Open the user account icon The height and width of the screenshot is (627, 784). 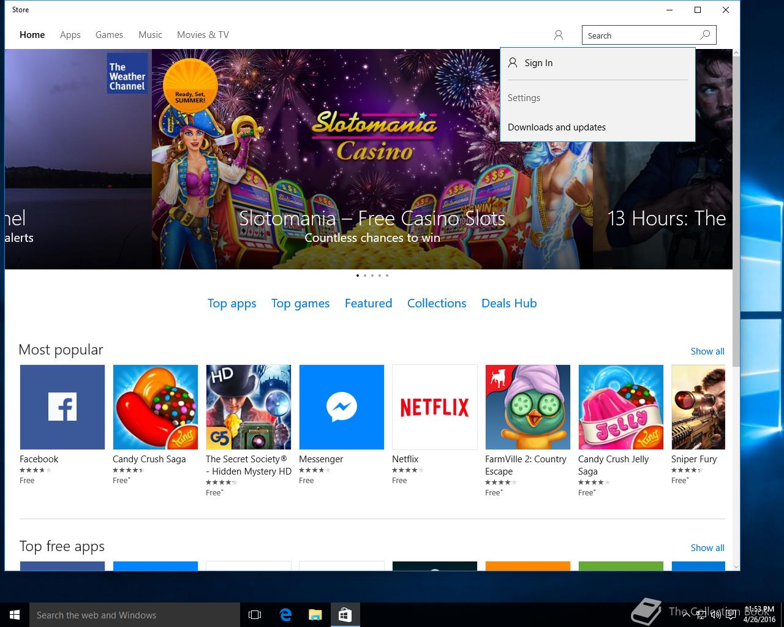point(558,35)
